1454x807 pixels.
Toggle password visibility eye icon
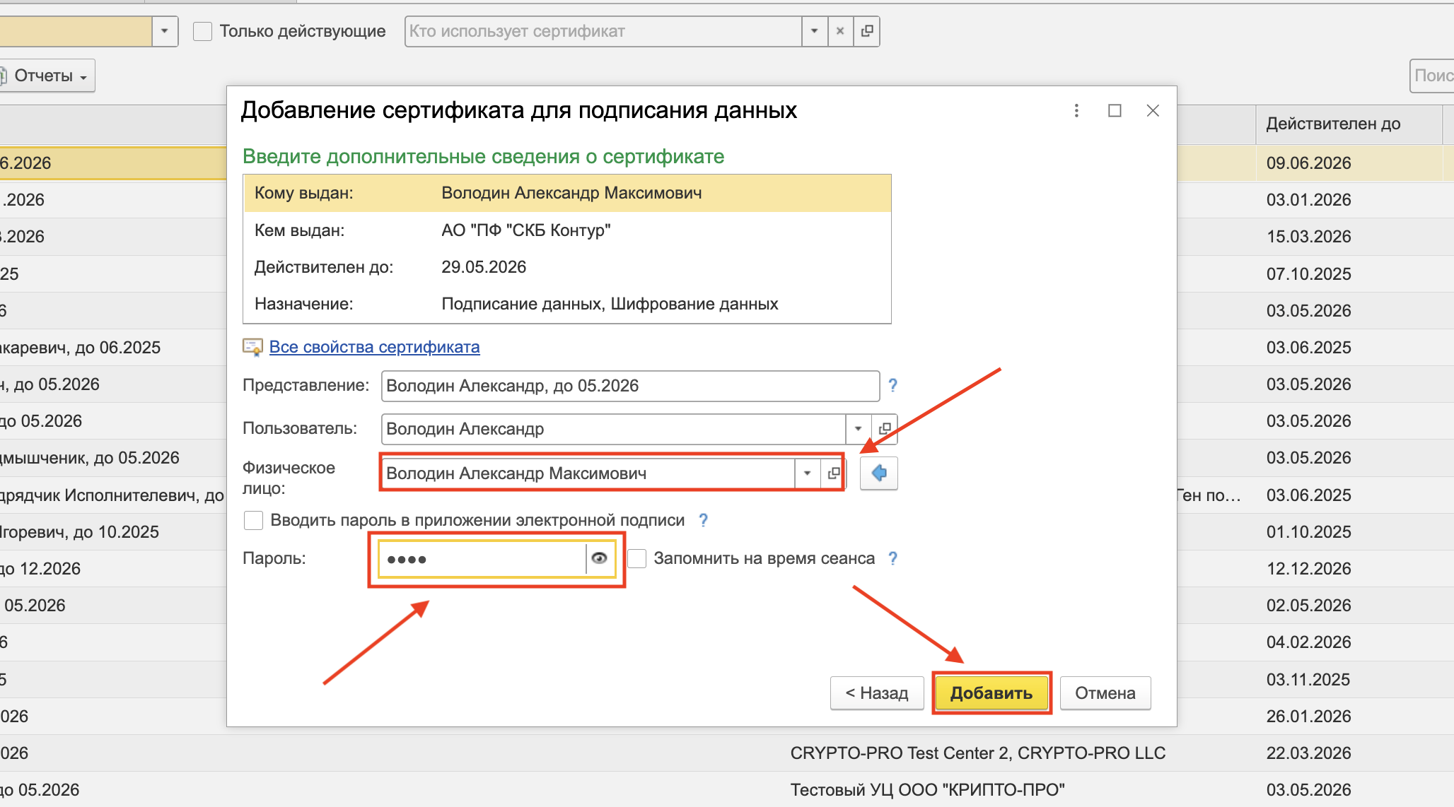pyautogui.click(x=599, y=558)
